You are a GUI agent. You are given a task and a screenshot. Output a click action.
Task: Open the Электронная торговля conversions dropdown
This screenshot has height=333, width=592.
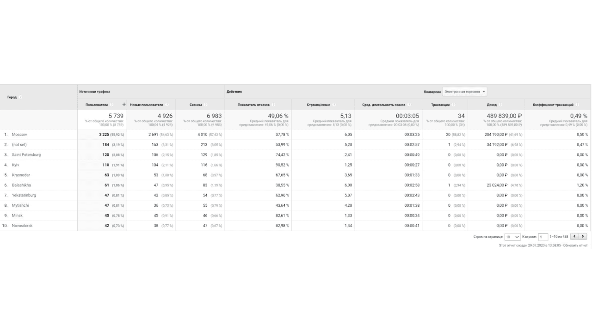click(x=464, y=92)
